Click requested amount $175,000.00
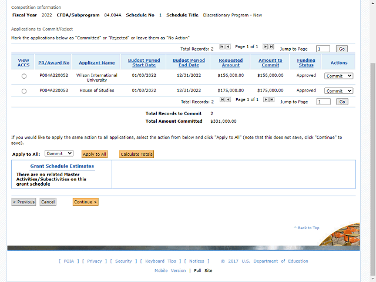 pos(231,90)
